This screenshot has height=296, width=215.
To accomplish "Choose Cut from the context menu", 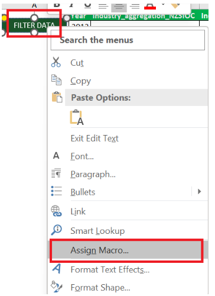I will pyautogui.click(x=77, y=63).
